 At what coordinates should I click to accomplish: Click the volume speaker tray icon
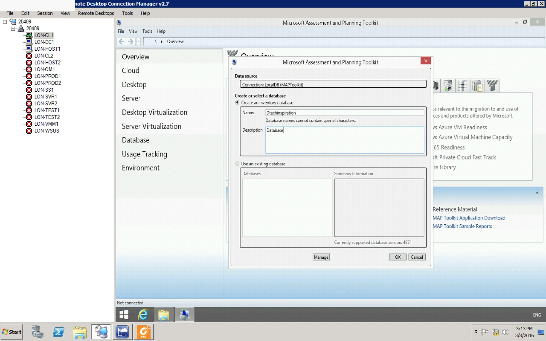[505, 332]
